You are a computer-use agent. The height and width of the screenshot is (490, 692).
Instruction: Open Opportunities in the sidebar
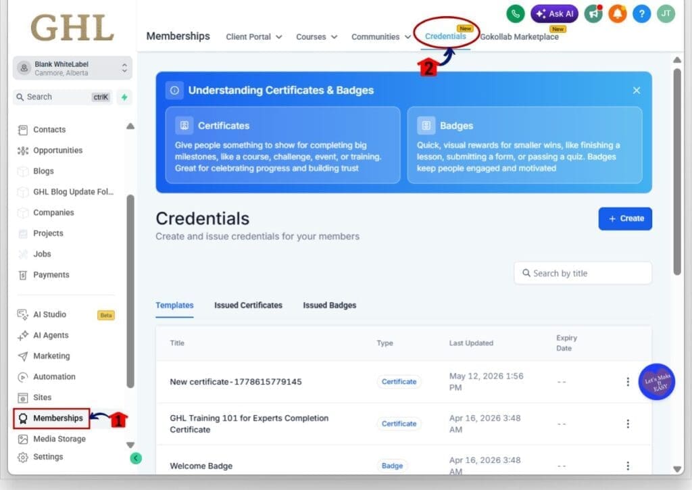(x=58, y=150)
